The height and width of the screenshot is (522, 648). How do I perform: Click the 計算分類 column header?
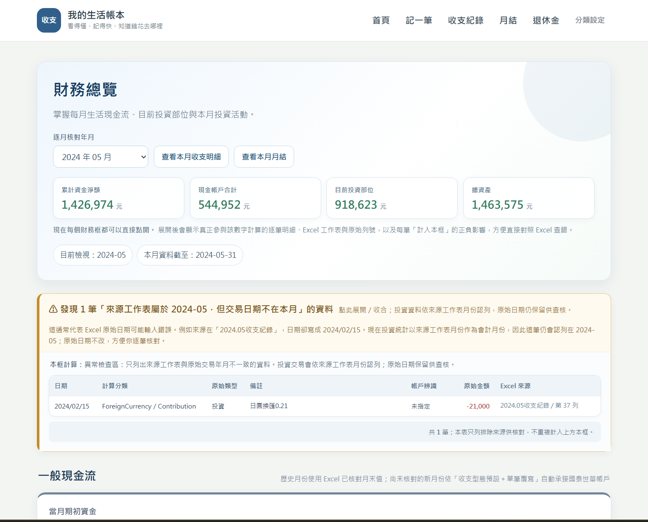coord(115,386)
